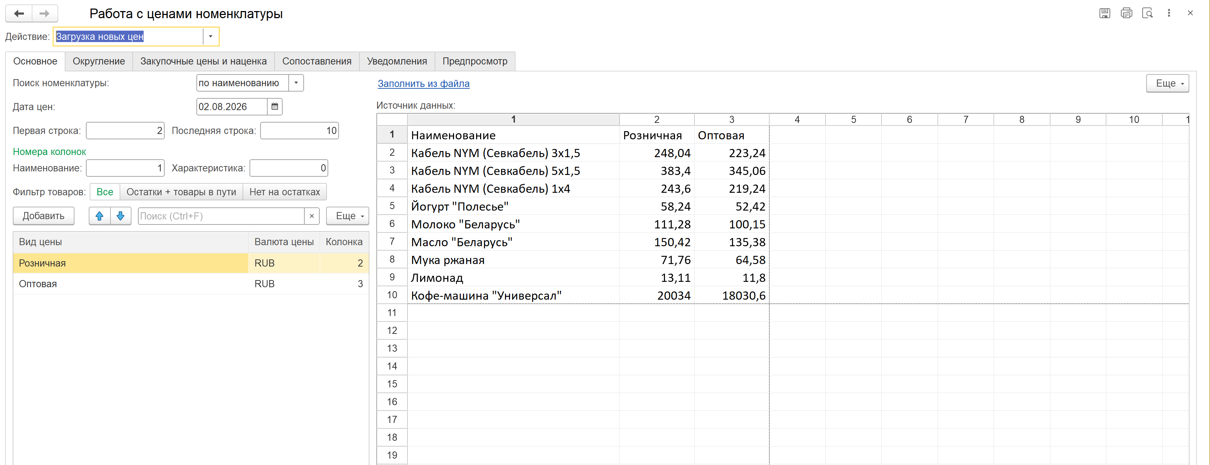The width and height of the screenshot is (1210, 465).
Task: Close the form with the X icon
Action: (1190, 13)
